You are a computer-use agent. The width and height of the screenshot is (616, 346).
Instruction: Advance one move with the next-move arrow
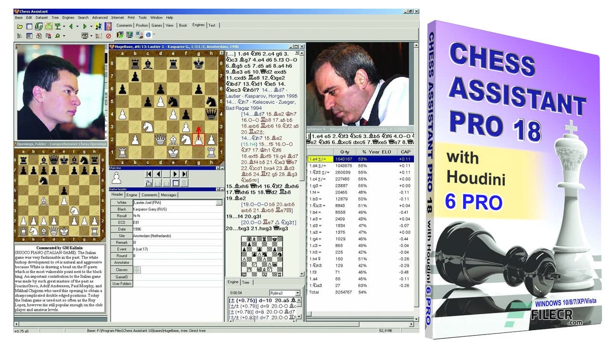click(175, 174)
